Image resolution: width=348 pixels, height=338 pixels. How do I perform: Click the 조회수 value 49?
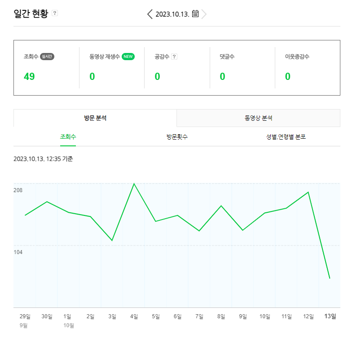point(29,76)
